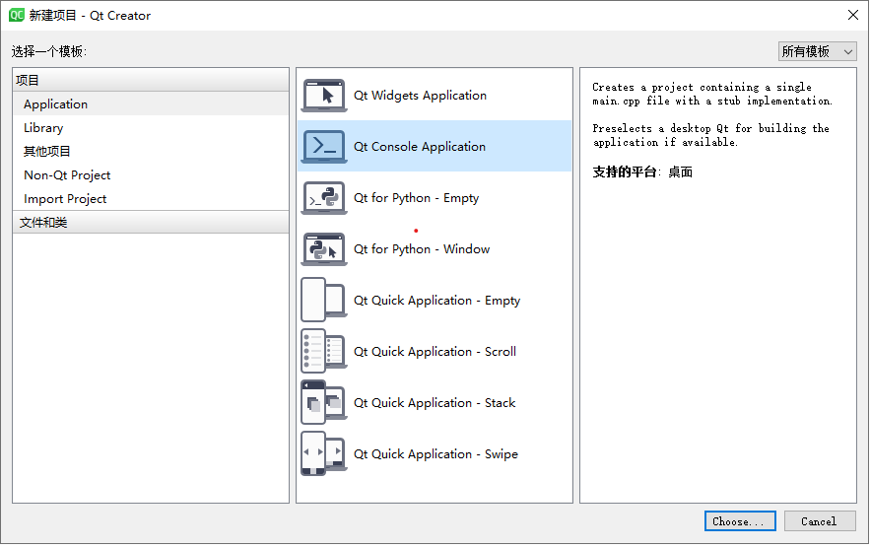Open the 所有模板 filter dropdown
870x548 pixels.
tap(818, 51)
